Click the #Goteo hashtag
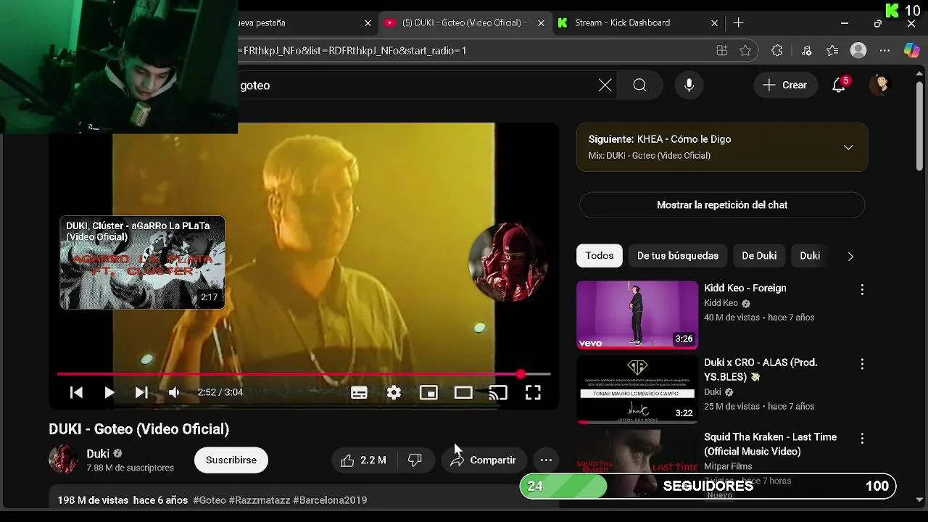The height and width of the screenshot is (522, 928). [x=210, y=500]
